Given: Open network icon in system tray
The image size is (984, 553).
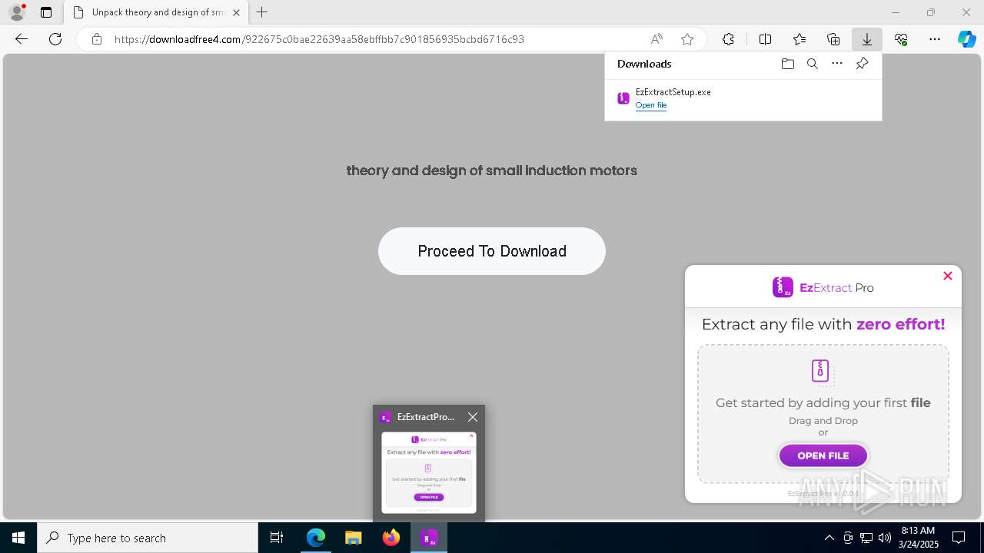Looking at the screenshot, I should coord(866,538).
